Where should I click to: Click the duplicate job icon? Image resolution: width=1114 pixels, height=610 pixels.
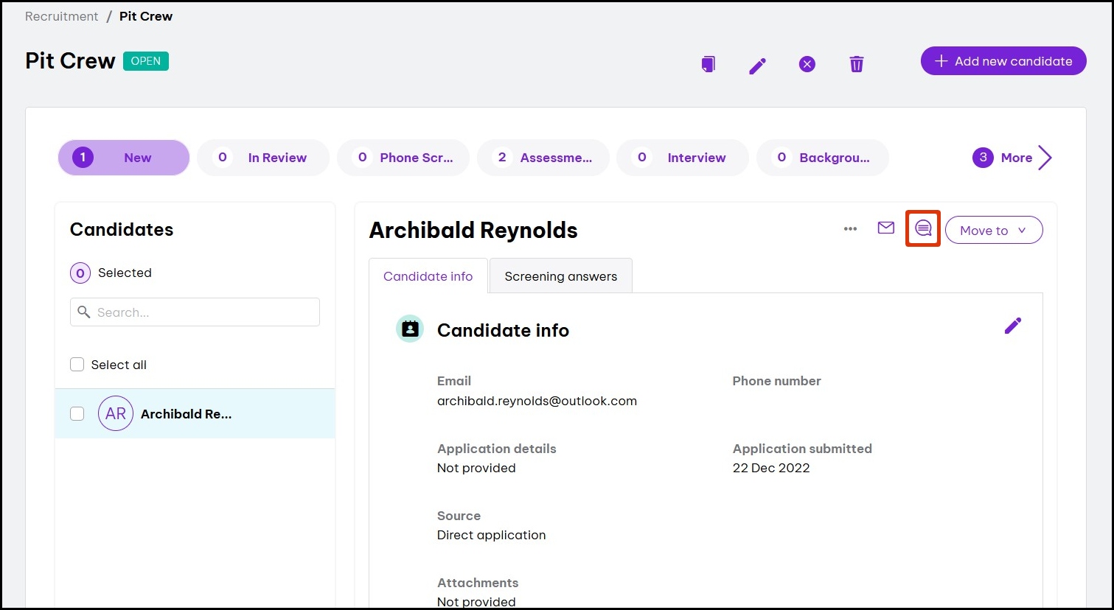709,64
